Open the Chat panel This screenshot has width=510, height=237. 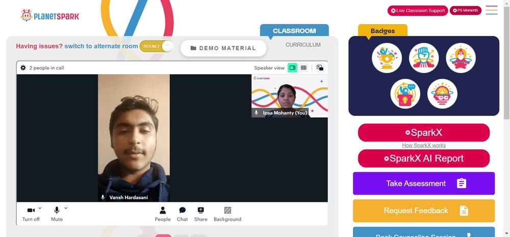182,214
